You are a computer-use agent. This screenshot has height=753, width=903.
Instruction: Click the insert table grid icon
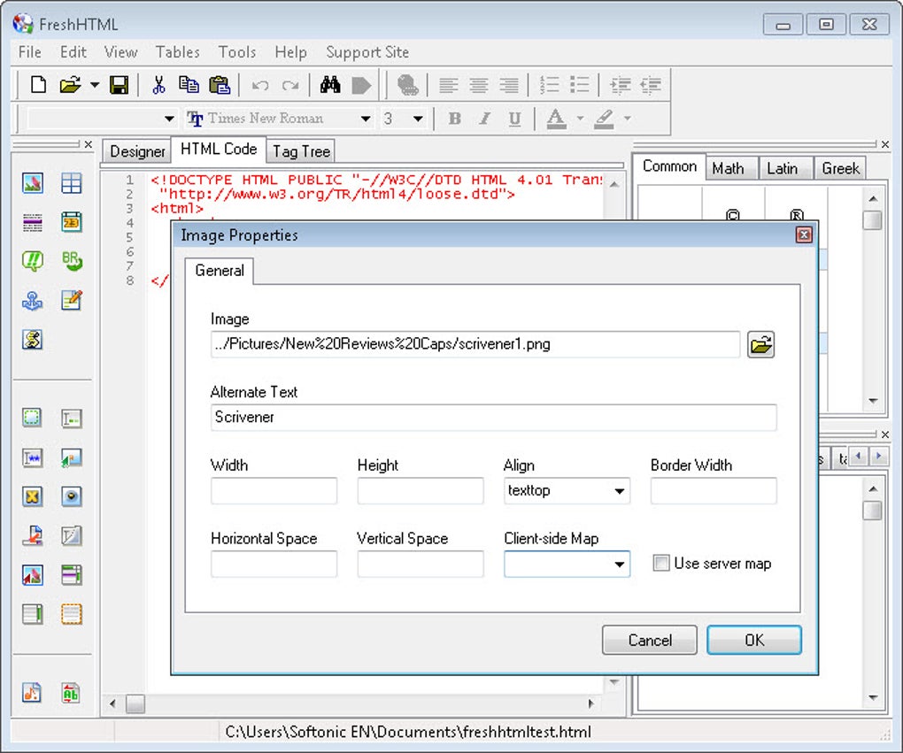[x=72, y=183]
